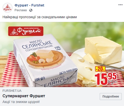Click the Акції та знижки щодня description
The height and width of the screenshot is (106, 124).
(x=21, y=102)
